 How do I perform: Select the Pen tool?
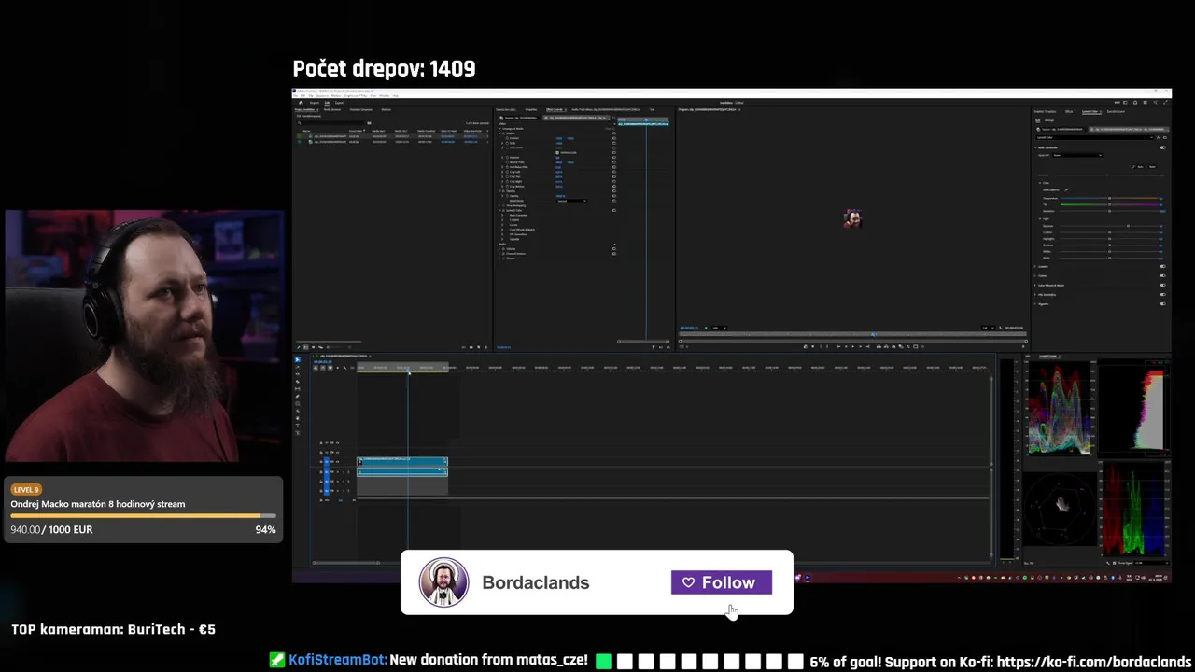tap(298, 397)
